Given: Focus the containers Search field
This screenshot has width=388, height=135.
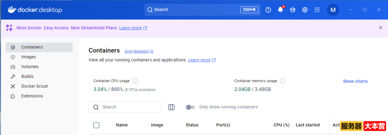Looking at the screenshot, I should (124, 107).
